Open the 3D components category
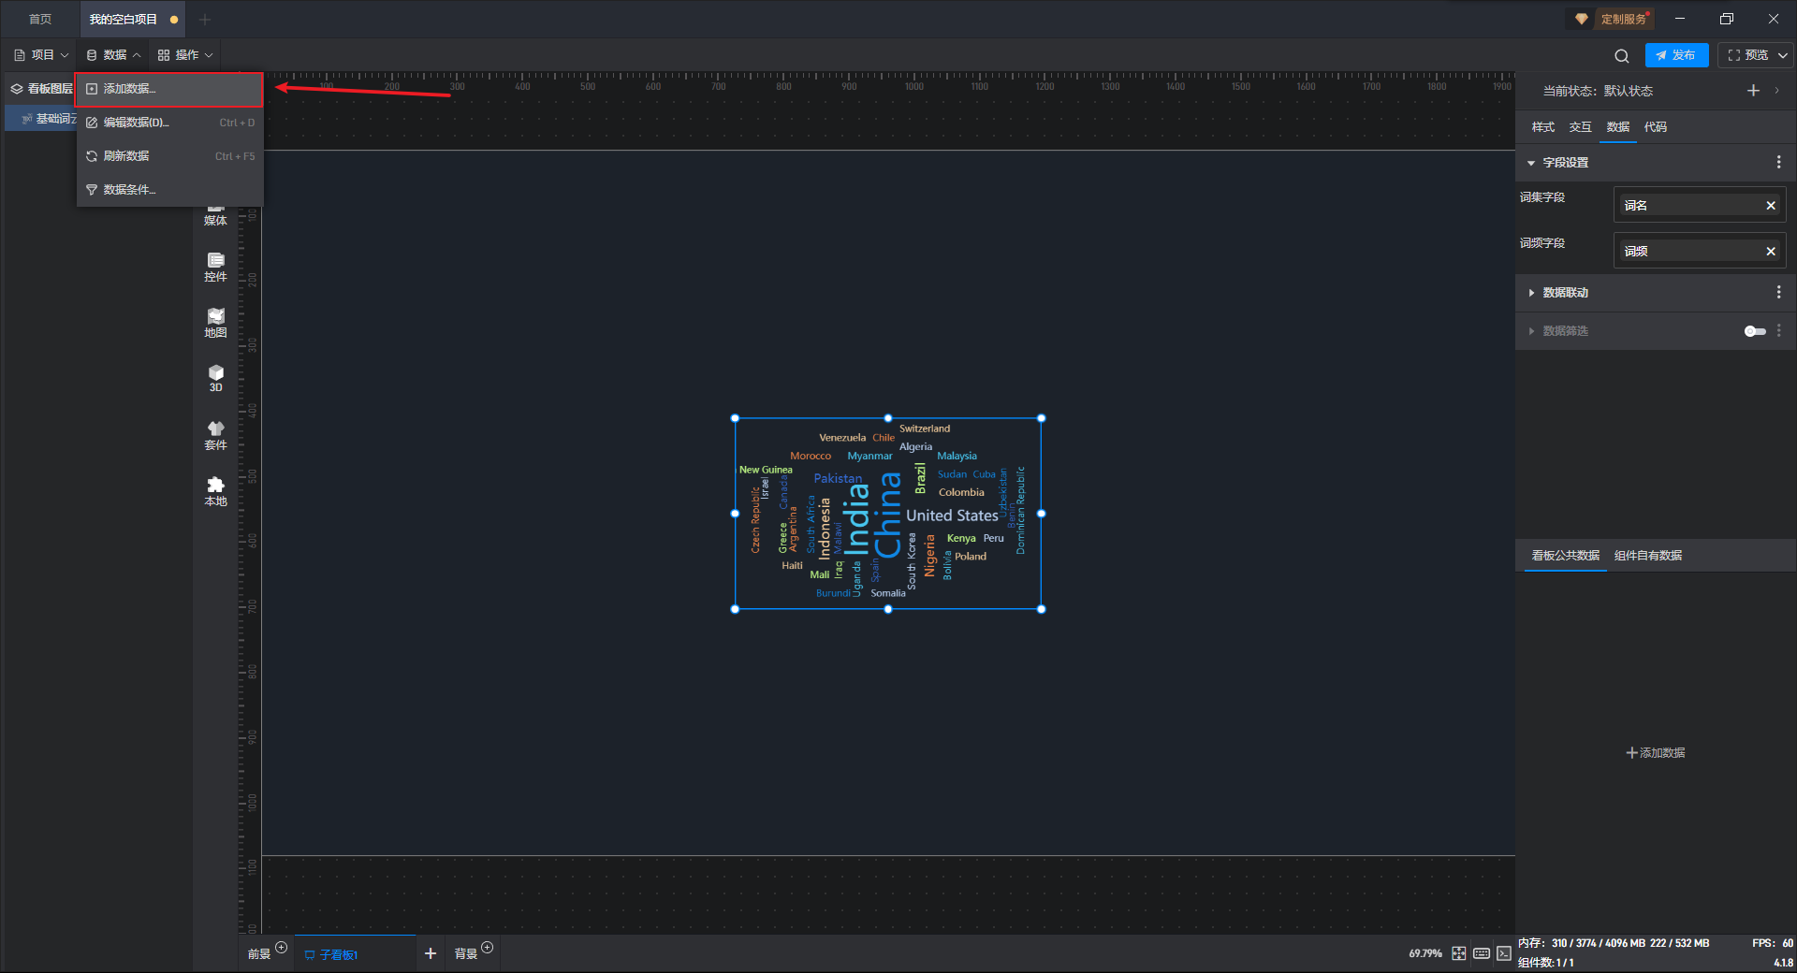 215,378
